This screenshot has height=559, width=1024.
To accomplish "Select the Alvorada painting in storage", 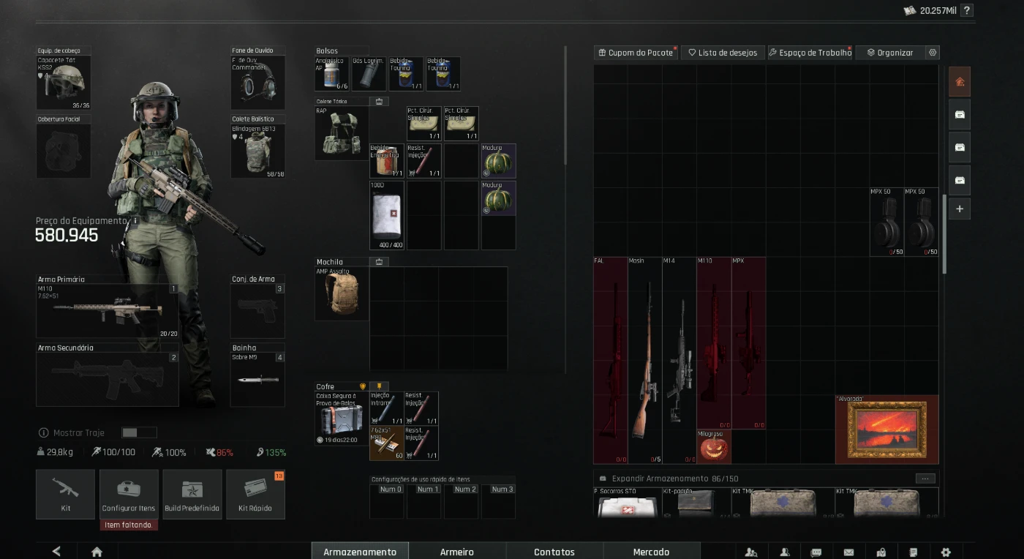I will point(886,429).
